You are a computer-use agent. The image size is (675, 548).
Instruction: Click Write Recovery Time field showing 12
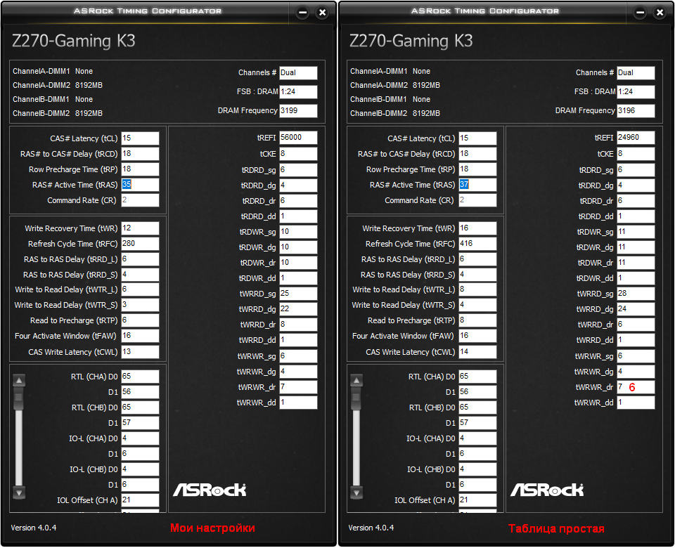[x=140, y=228]
